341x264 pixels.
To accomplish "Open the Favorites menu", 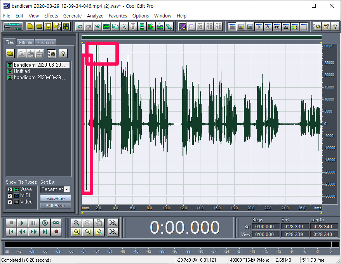I will pos(118,16).
